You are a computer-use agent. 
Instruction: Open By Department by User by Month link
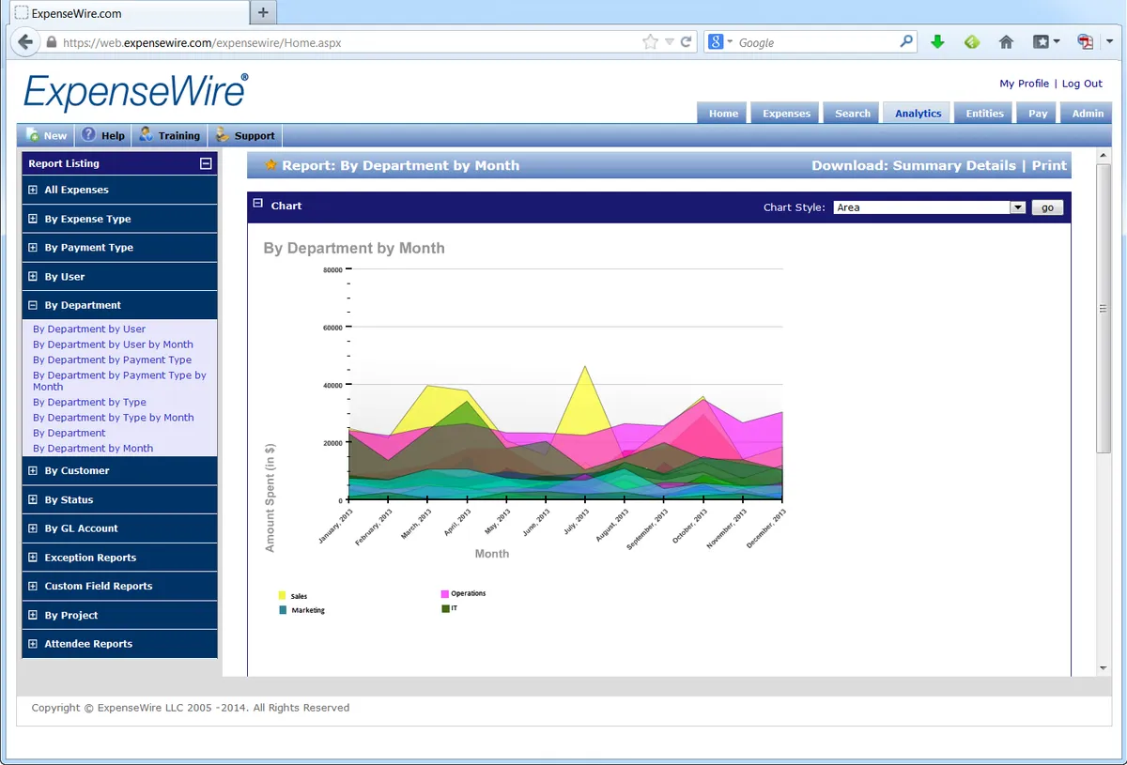tap(113, 344)
